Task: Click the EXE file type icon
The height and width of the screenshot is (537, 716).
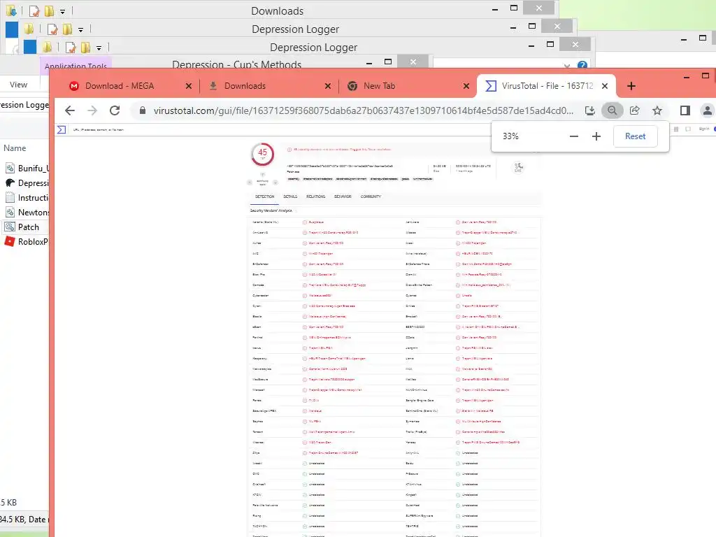Action: tap(518, 167)
